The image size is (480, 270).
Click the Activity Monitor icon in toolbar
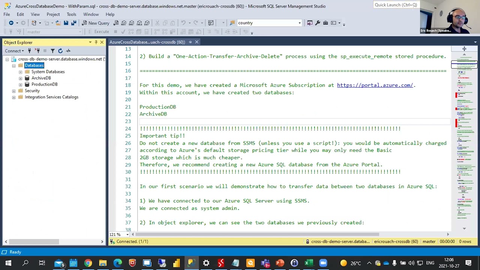click(x=211, y=23)
